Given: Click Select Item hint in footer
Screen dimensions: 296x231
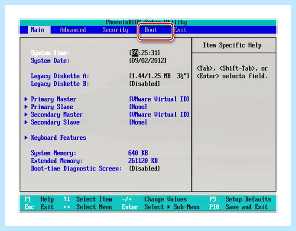Looking at the screenshot, I should [94, 199].
